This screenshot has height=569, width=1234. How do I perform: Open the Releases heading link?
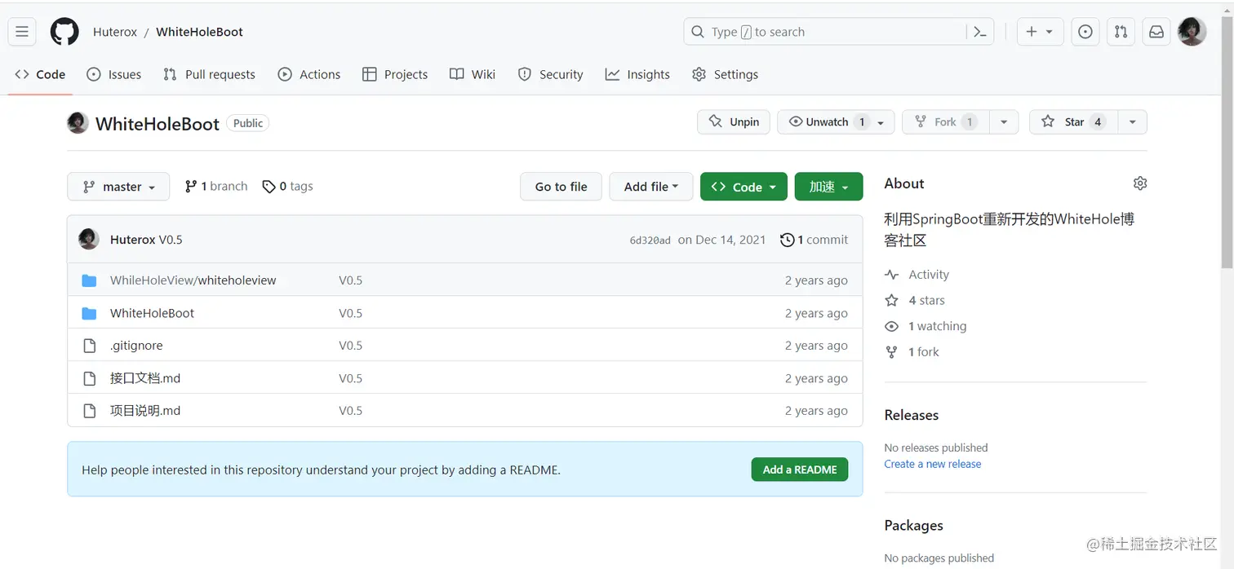[x=912, y=415]
